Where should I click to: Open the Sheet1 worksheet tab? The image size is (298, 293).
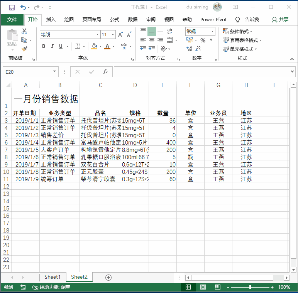(x=52, y=277)
